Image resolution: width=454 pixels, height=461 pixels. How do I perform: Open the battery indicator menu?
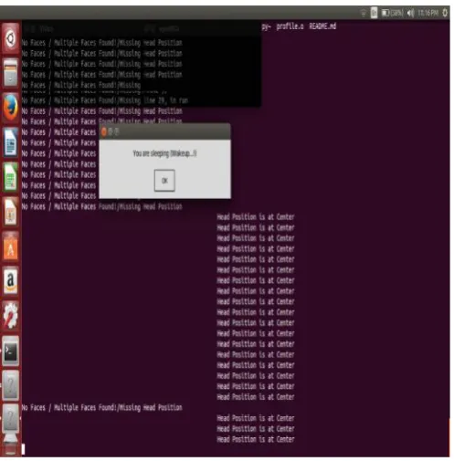coord(392,13)
